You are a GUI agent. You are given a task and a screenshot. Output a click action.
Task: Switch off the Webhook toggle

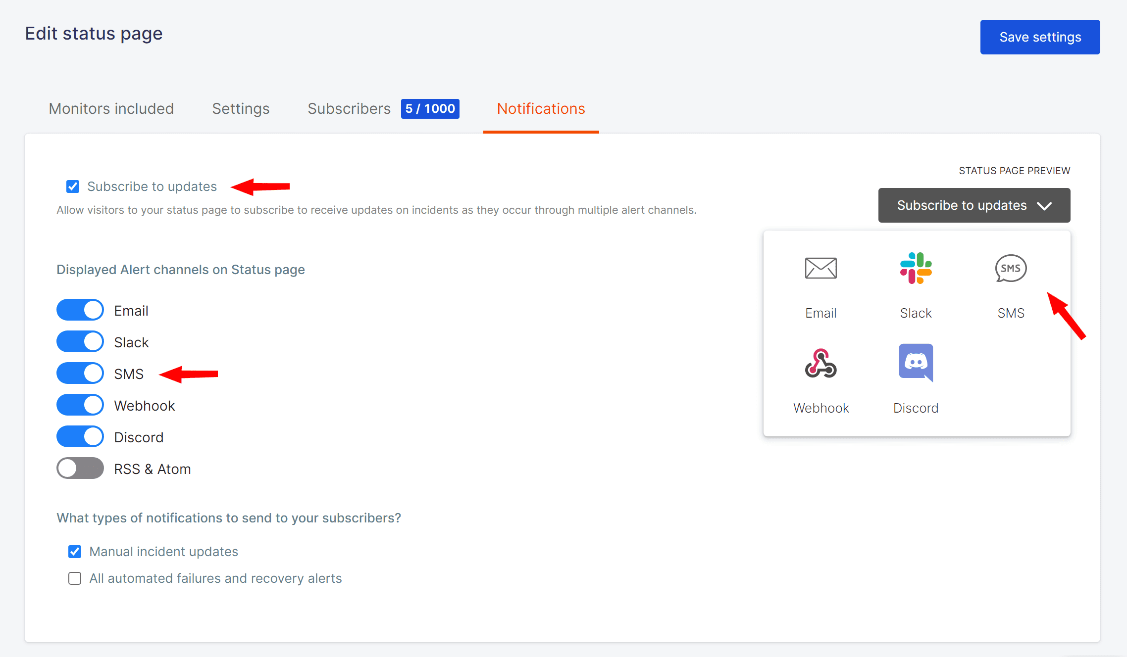click(80, 405)
